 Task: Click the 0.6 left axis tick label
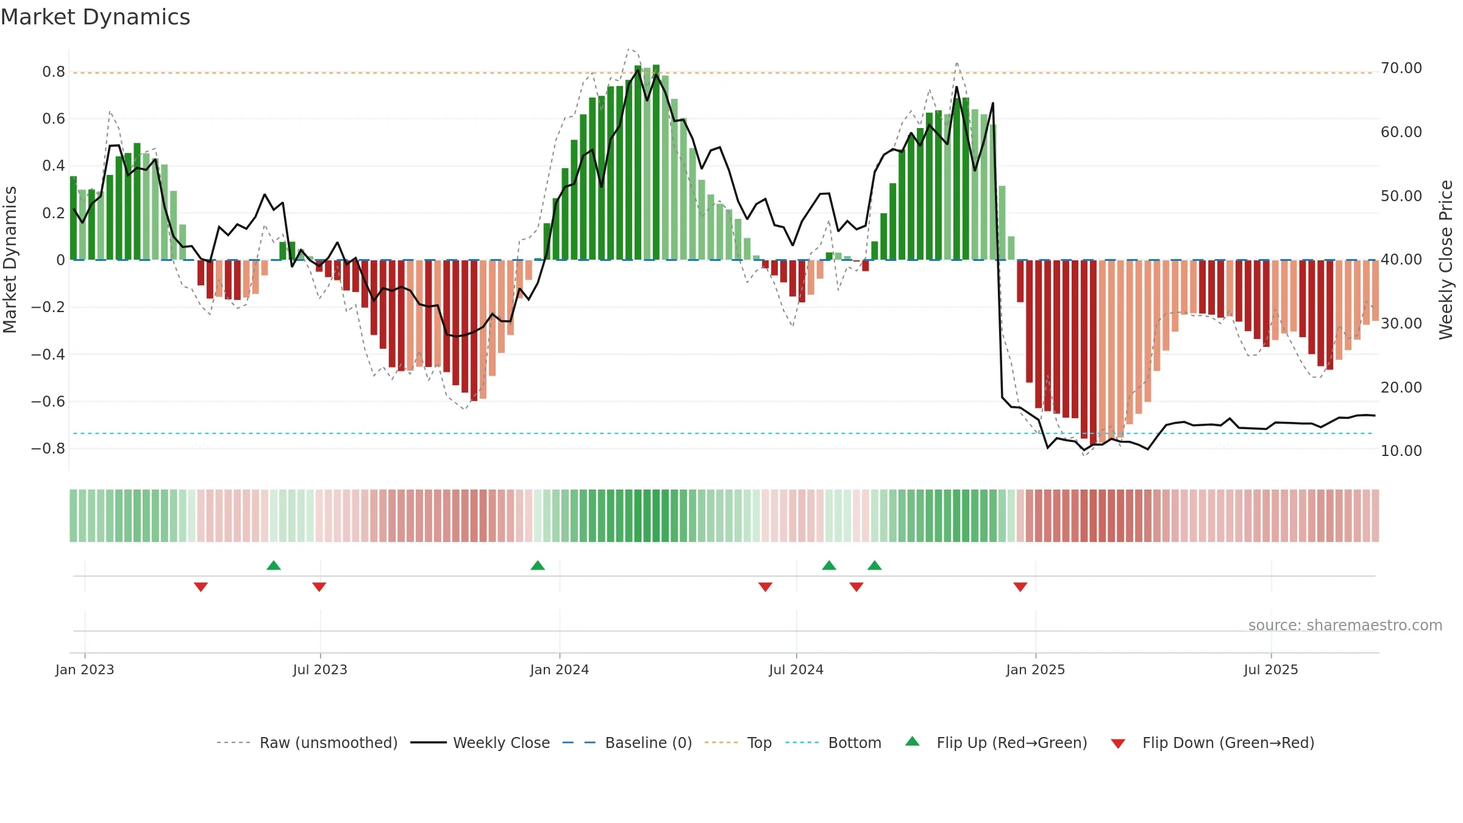(54, 119)
